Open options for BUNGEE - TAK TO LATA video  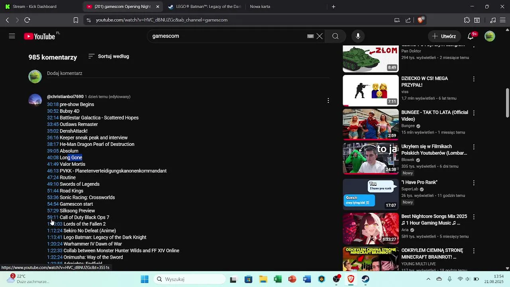(x=474, y=113)
